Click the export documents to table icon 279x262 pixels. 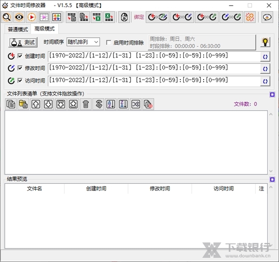coord(84,17)
